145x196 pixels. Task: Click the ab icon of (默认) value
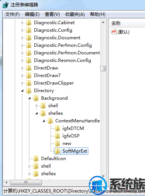(114, 32)
